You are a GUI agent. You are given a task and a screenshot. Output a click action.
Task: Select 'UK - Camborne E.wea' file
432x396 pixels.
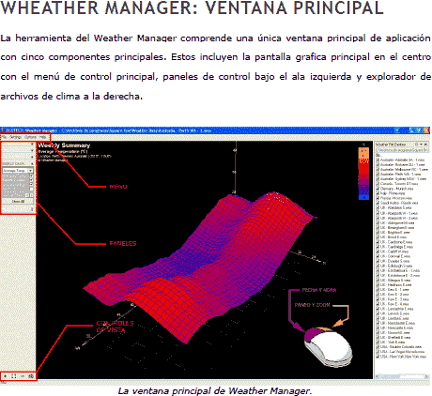[396, 242]
